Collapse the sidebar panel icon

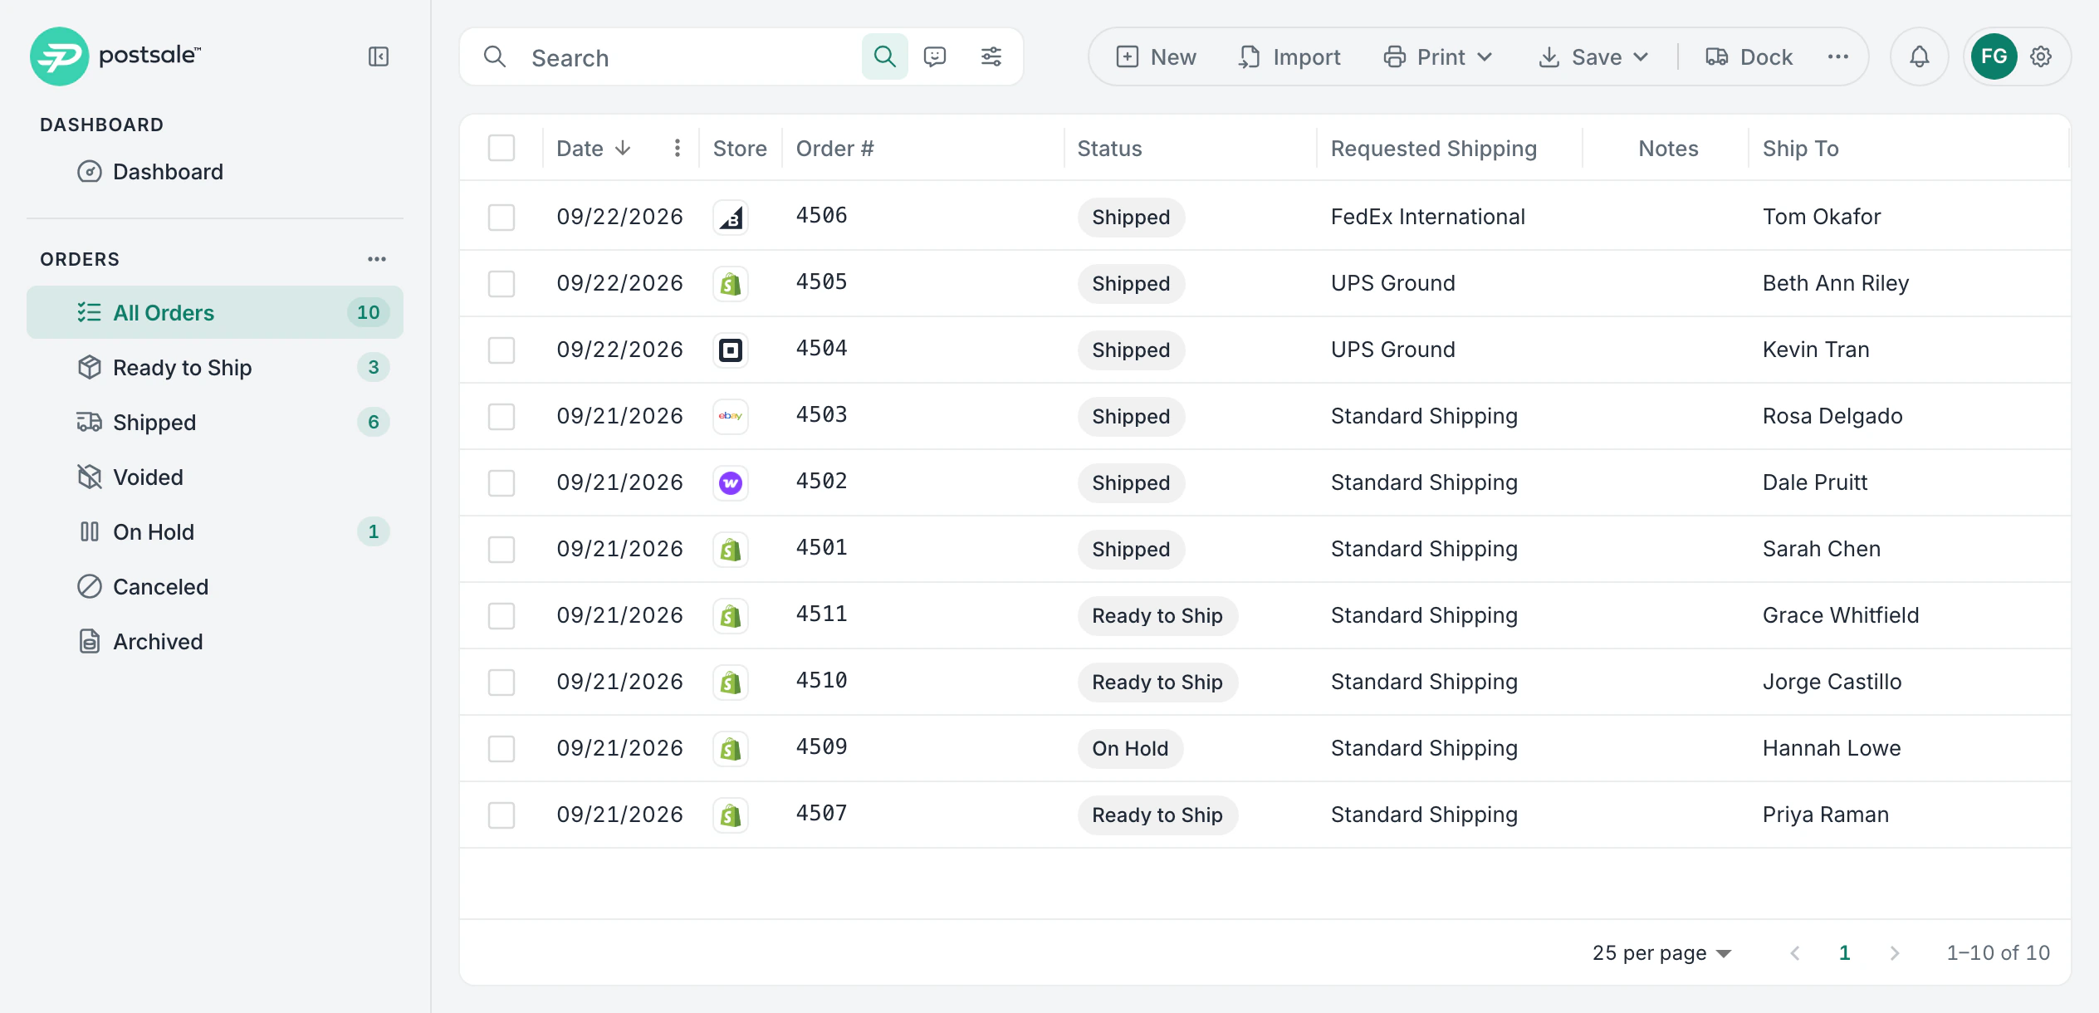click(x=379, y=56)
